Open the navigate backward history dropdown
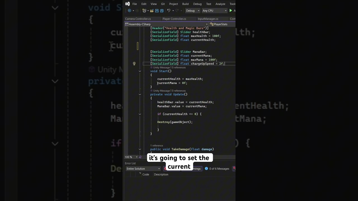 coord(133,11)
